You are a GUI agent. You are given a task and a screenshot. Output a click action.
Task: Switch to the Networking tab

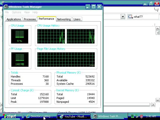tap(64, 19)
